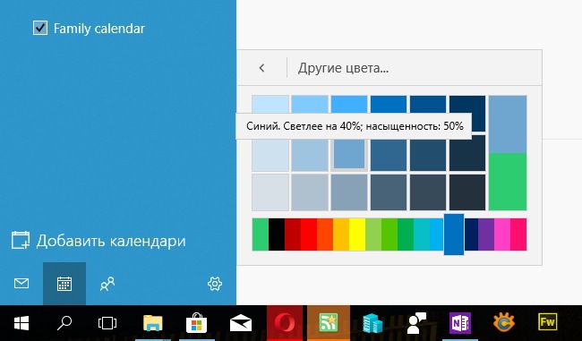Select teal in the hue strip

coord(422,234)
